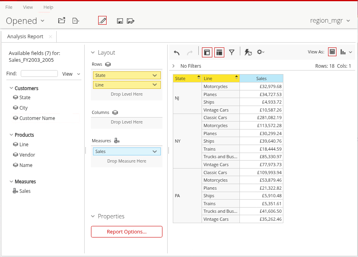Open the File menu

coord(9,7)
